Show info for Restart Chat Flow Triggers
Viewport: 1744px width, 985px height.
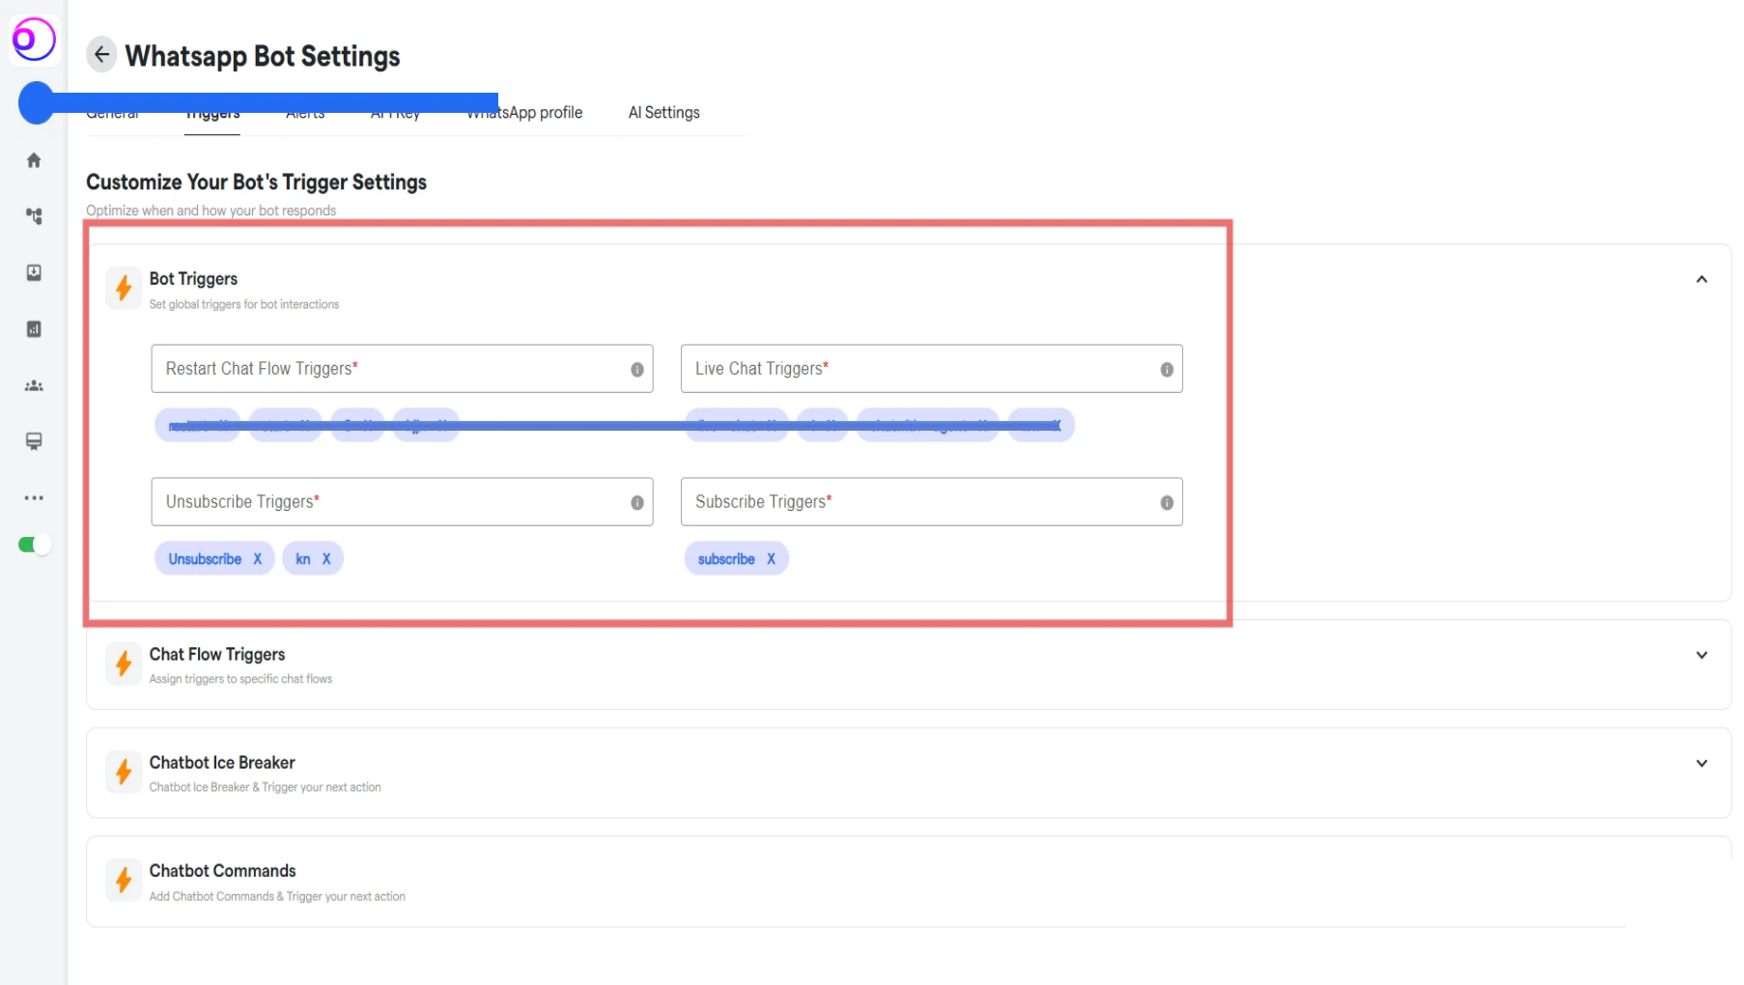(x=637, y=370)
